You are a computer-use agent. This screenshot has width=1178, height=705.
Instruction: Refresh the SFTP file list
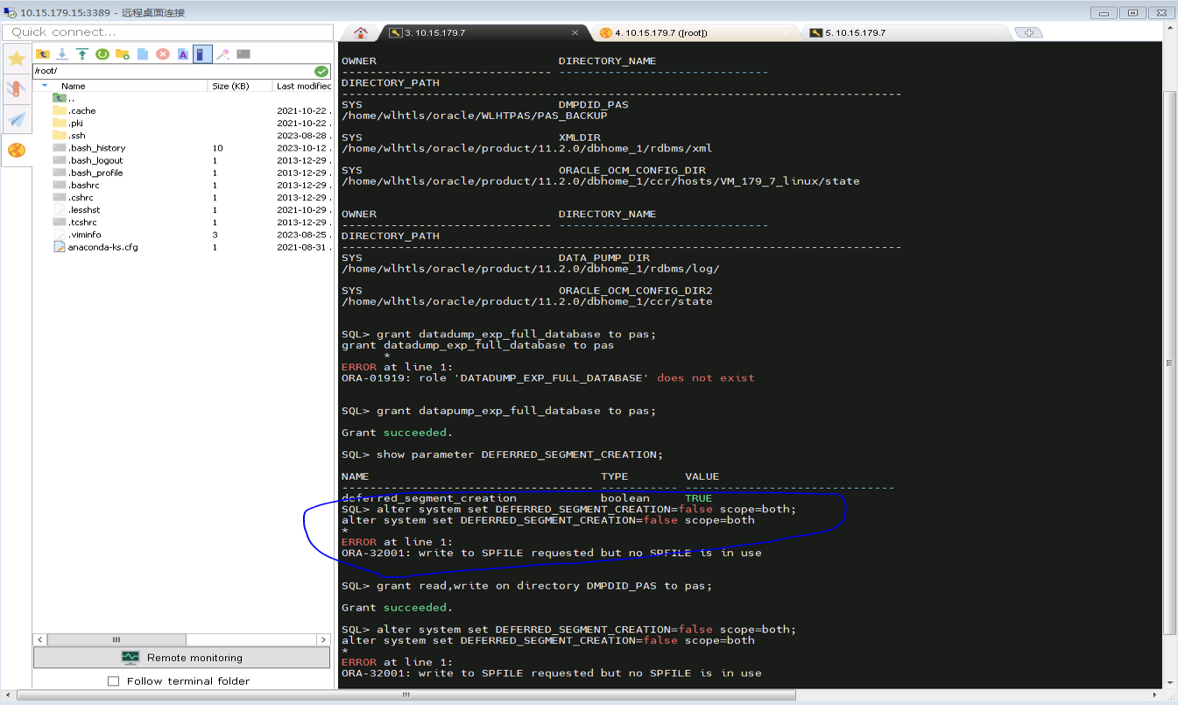(x=102, y=54)
